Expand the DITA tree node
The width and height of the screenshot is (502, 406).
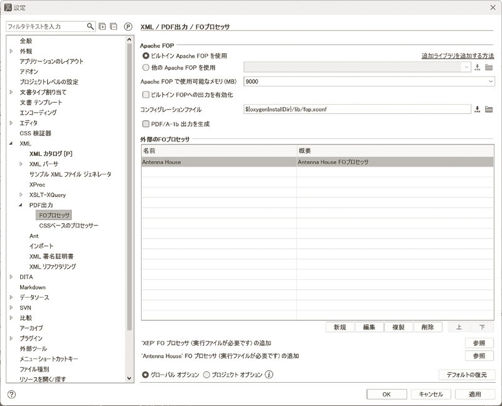pyautogui.click(x=11, y=277)
